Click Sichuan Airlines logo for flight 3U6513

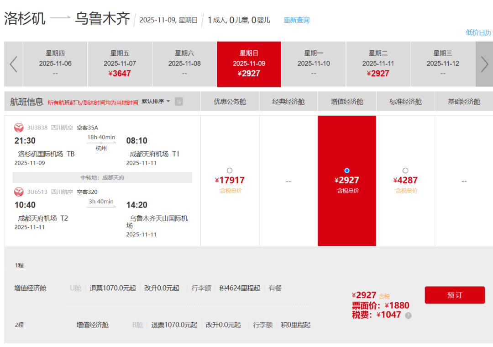pyautogui.click(x=19, y=192)
